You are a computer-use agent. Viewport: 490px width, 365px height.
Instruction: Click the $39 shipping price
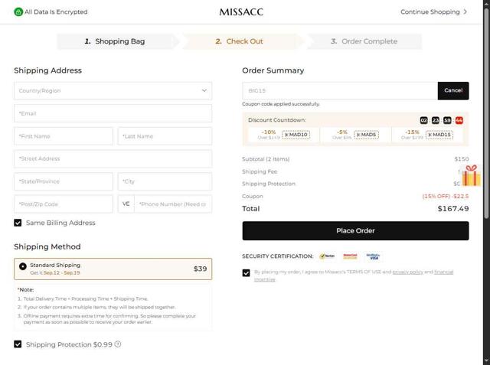201,269
